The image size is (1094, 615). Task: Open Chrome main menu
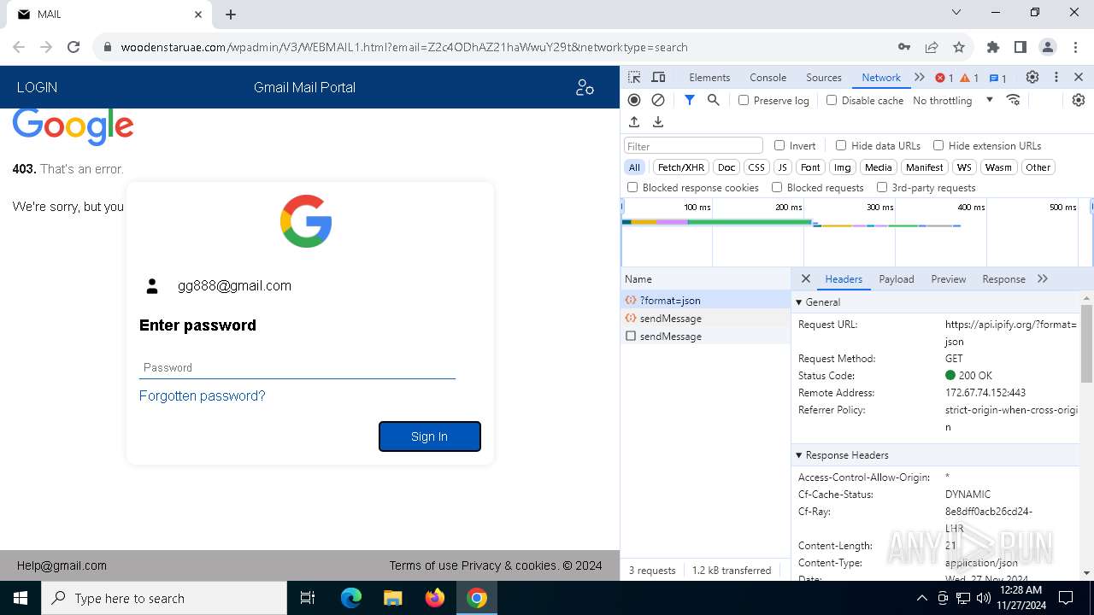click(1074, 47)
